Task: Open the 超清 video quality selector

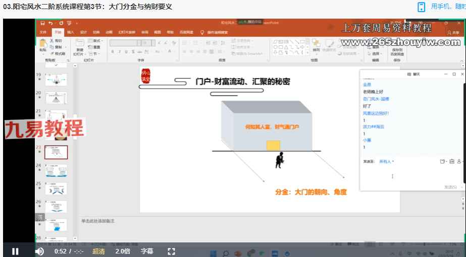Action: 99,251
